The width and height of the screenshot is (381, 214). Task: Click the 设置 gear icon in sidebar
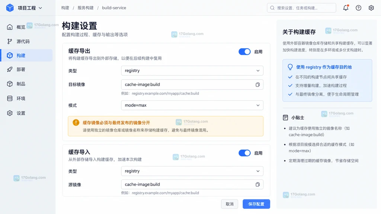[10, 113]
